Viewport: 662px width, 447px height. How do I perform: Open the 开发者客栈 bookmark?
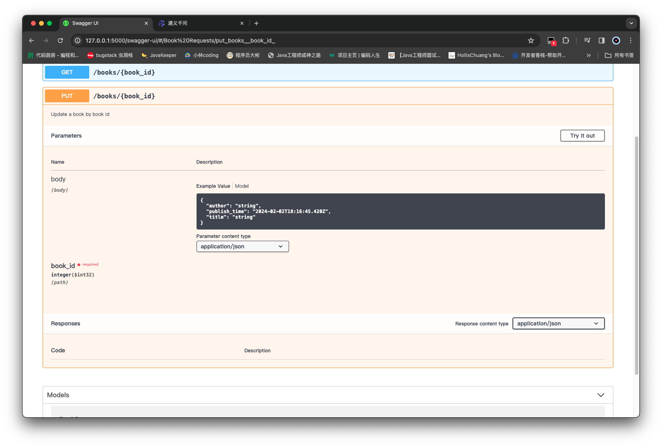539,55
